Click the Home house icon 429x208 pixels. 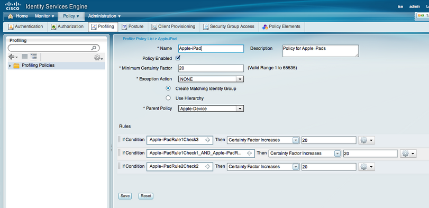click(11, 16)
